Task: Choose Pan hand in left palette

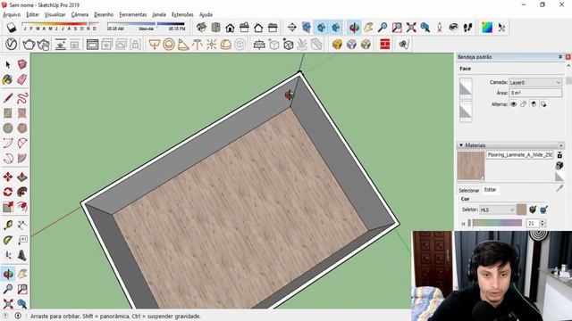Action: [x=22, y=274]
